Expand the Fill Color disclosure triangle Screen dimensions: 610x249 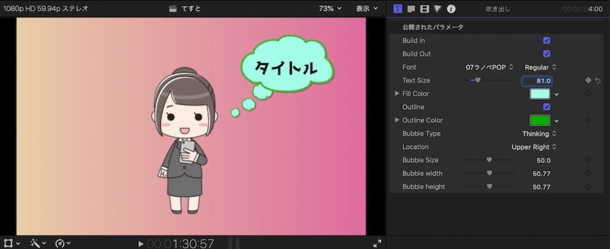pyautogui.click(x=397, y=93)
